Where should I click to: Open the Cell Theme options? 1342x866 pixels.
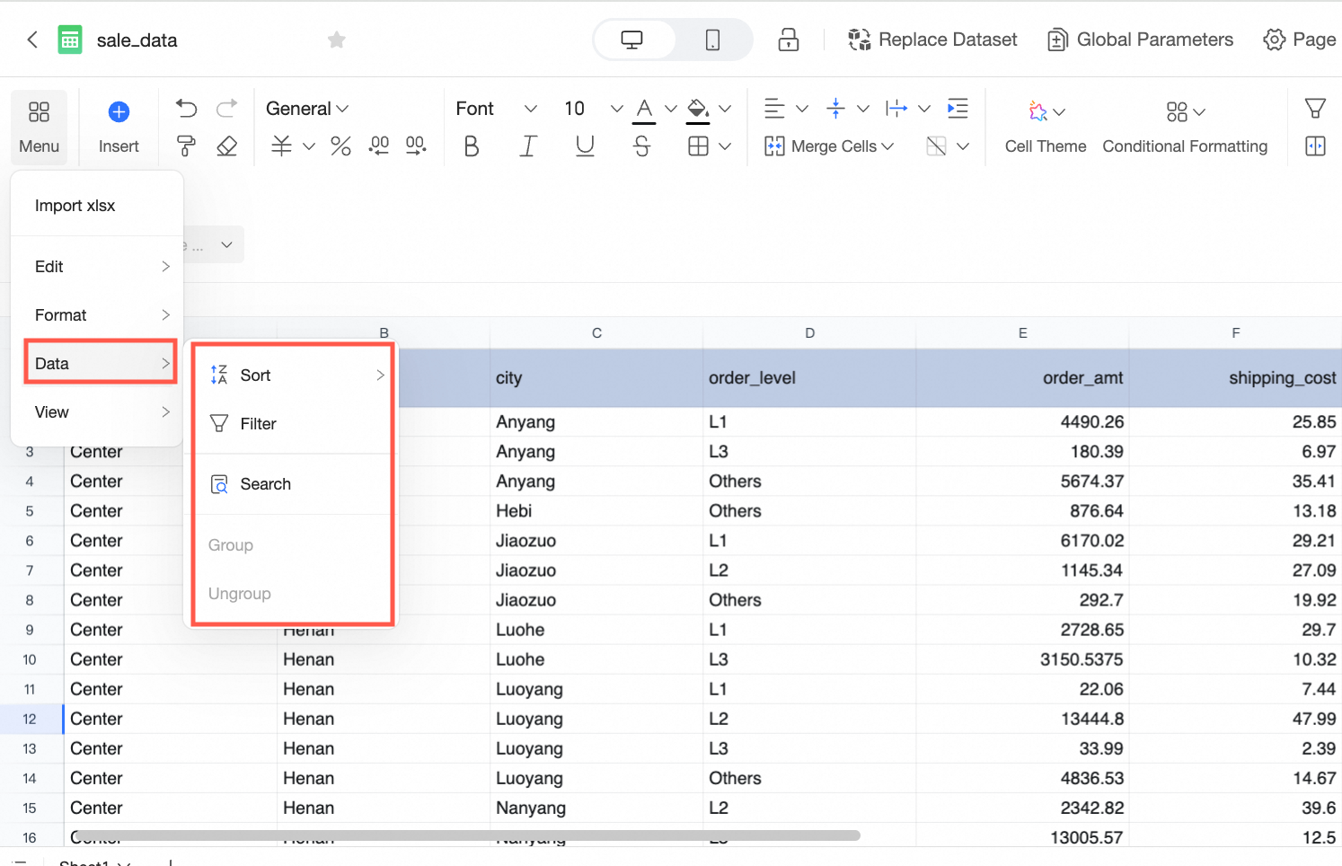[x=1046, y=127]
